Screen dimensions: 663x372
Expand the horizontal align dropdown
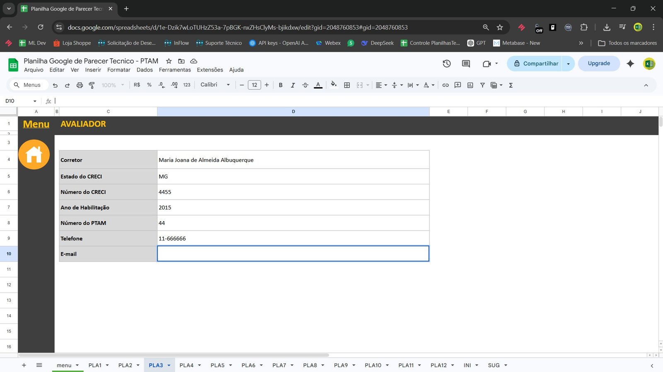[385, 85]
